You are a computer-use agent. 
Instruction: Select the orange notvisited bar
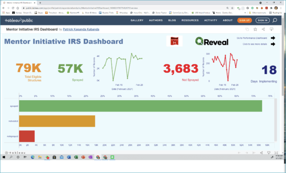(x=57, y=121)
